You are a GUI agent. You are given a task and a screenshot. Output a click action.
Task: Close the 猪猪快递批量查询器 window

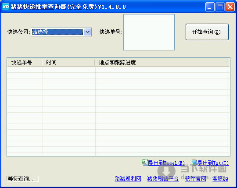click(x=230, y=7)
